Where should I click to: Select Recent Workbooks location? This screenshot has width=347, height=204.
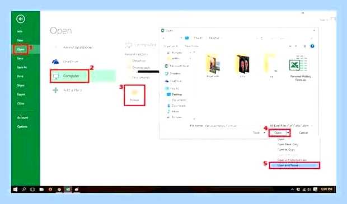(78, 48)
